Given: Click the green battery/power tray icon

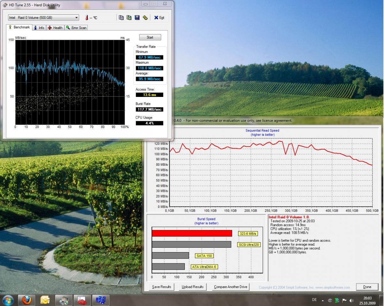Looking at the screenshot, I should pyautogui.click(x=337, y=300).
